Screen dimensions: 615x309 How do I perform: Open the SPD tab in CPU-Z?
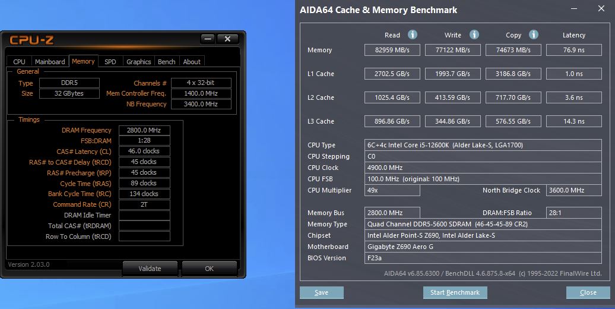110,62
